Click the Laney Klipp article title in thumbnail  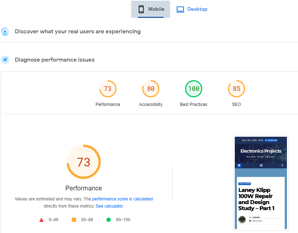[x=256, y=199]
